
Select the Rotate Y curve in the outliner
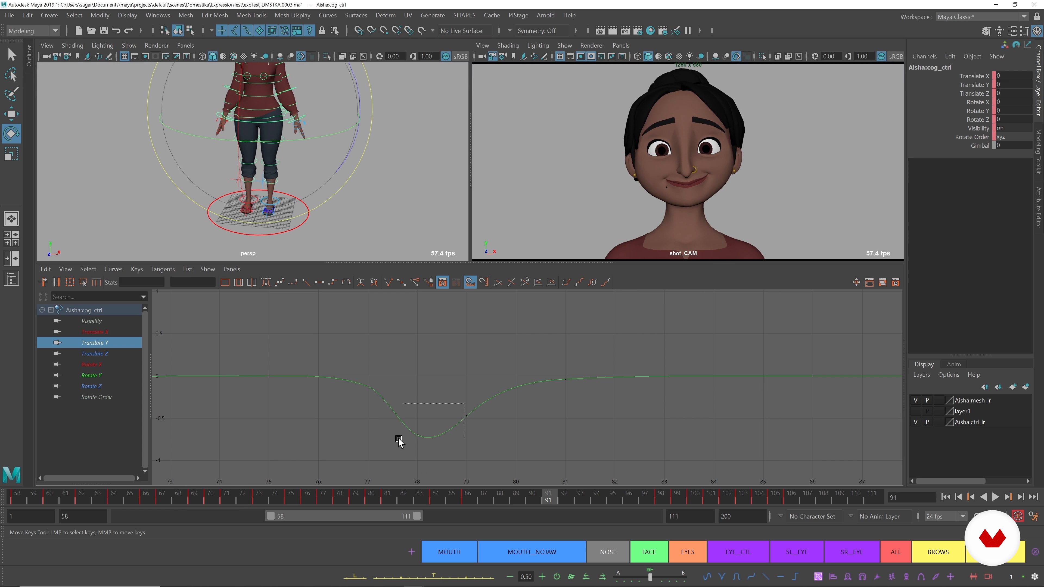[91, 375]
